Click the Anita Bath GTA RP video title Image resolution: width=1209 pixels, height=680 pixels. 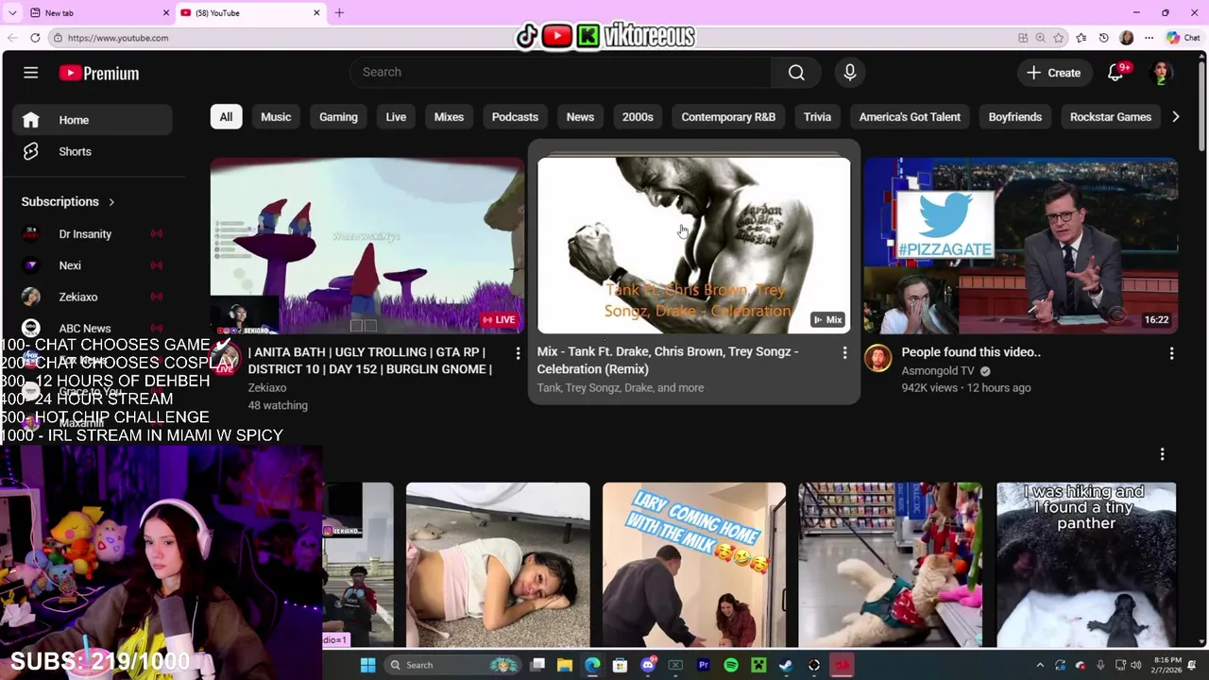click(369, 360)
